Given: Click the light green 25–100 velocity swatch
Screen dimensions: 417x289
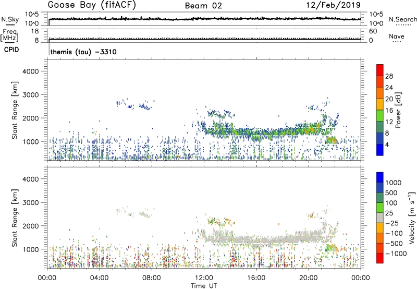Looking at the screenshot, I should [x=380, y=208].
